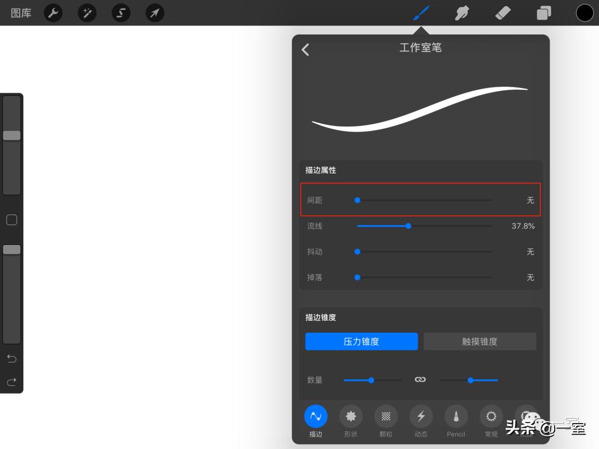Open the 颗粒 grain settings tab

coord(385,421)
